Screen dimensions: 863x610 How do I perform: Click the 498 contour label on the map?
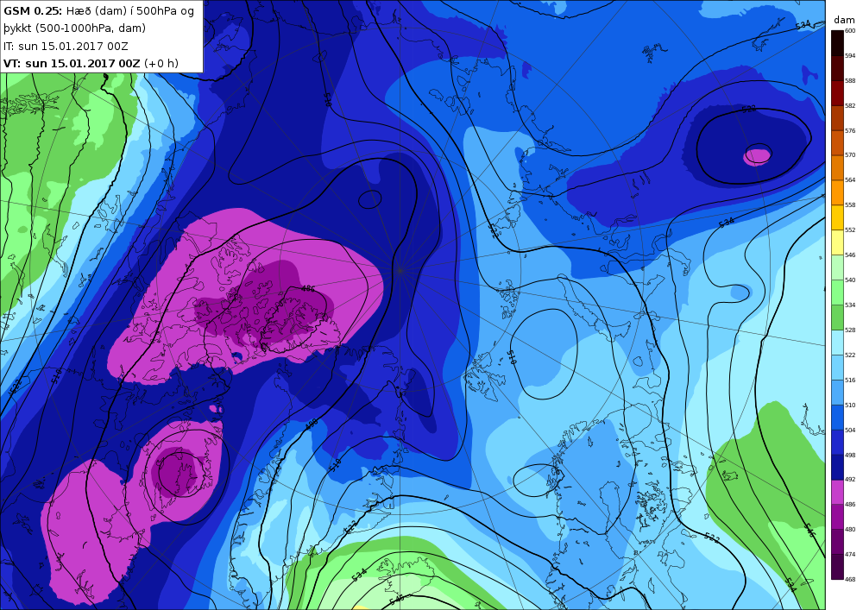click(311, 424)
